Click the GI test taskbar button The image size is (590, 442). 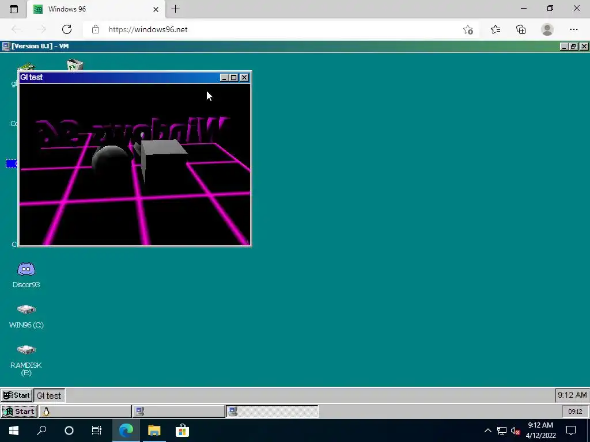click(x=50, y=395)
